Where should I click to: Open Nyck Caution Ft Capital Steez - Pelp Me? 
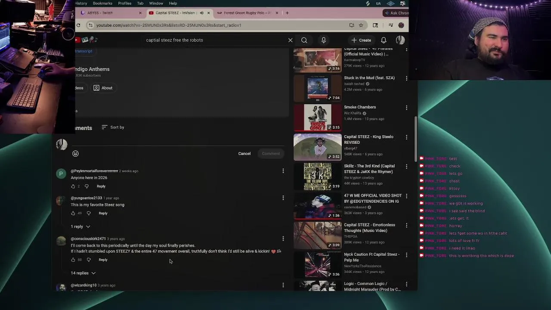point(372,257)
